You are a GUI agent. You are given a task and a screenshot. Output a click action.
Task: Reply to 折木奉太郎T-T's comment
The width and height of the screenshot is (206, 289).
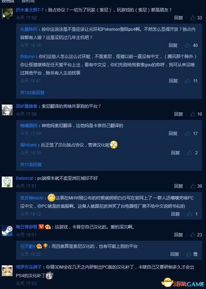178,18
